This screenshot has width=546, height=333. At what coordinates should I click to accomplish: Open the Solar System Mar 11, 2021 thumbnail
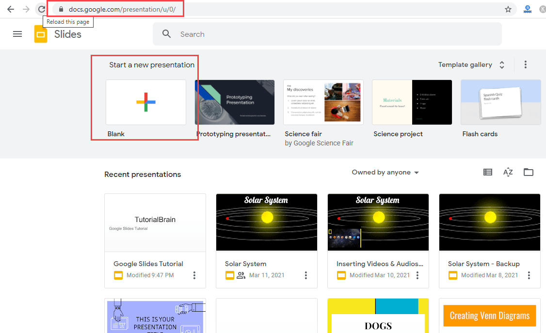click(266, 222)
